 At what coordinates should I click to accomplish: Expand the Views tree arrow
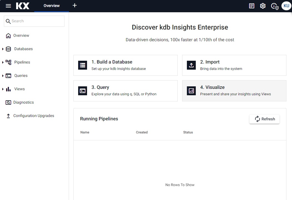[x=3, y=89]
